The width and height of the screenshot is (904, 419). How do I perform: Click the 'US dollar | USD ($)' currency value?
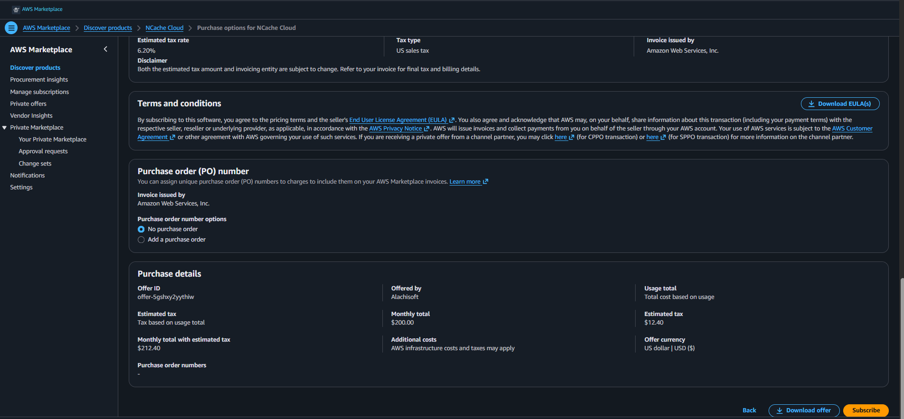[669, 348]
